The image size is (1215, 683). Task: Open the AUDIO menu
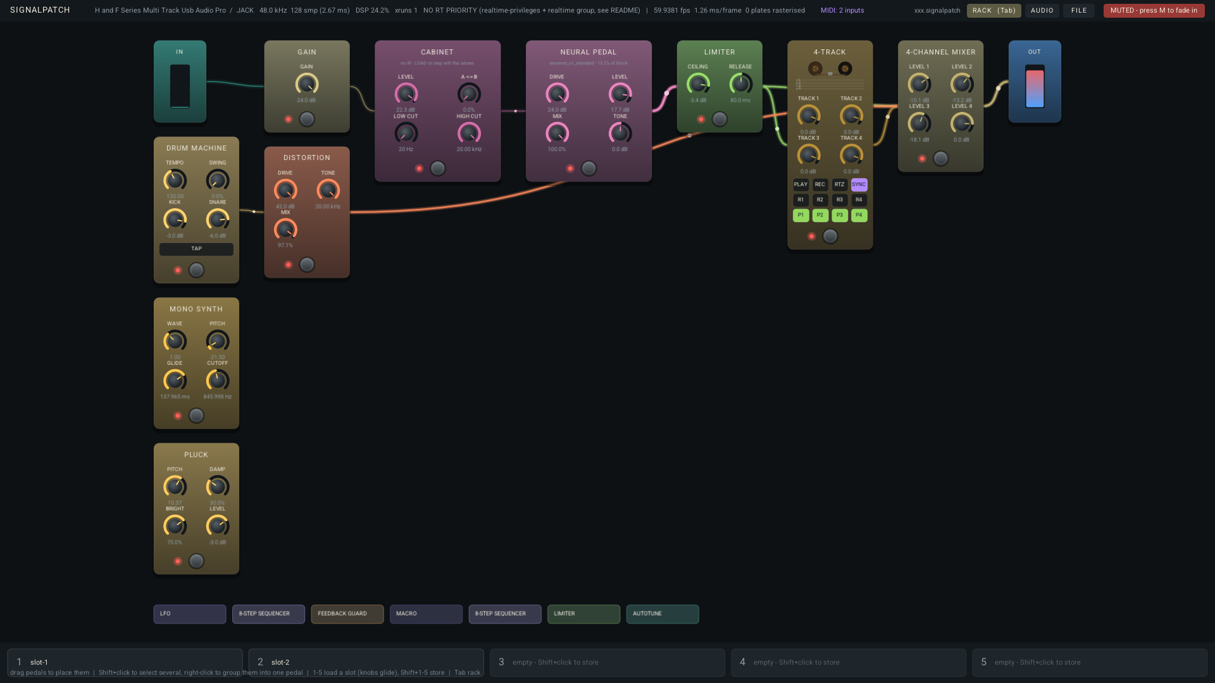pos(1042,11)
